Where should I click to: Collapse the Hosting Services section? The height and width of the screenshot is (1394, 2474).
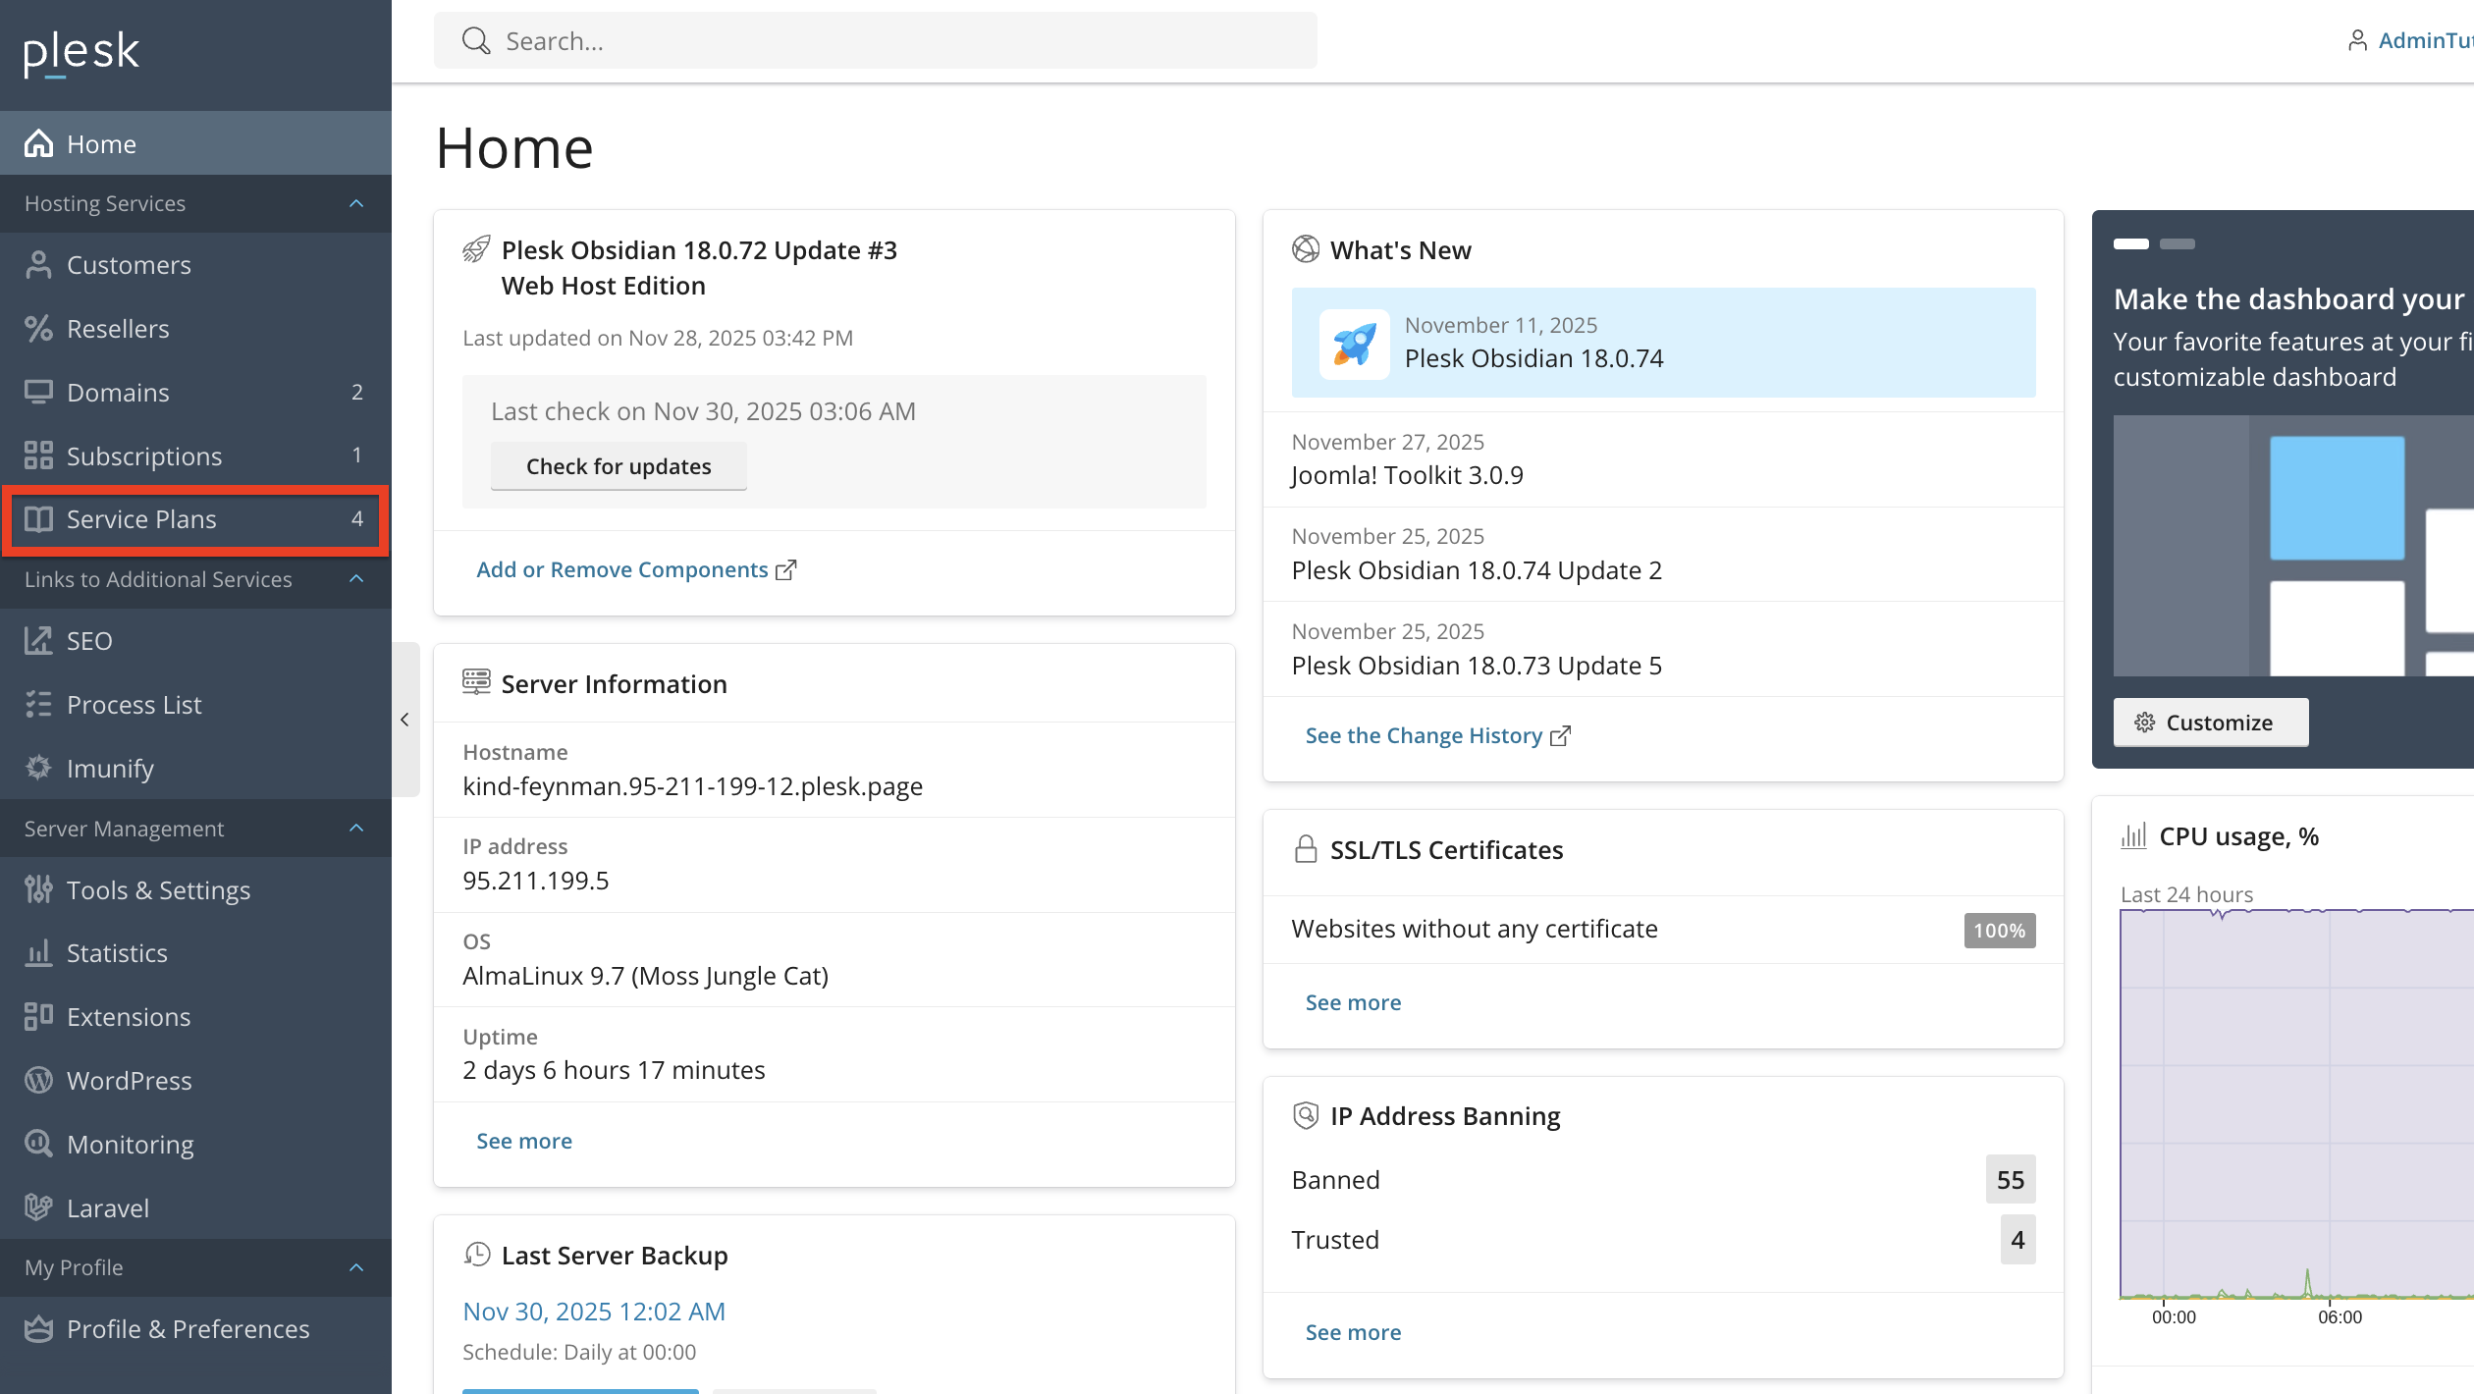[356, 203]
